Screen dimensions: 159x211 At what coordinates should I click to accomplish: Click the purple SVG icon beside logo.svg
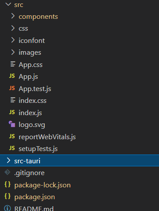point(12,124)
